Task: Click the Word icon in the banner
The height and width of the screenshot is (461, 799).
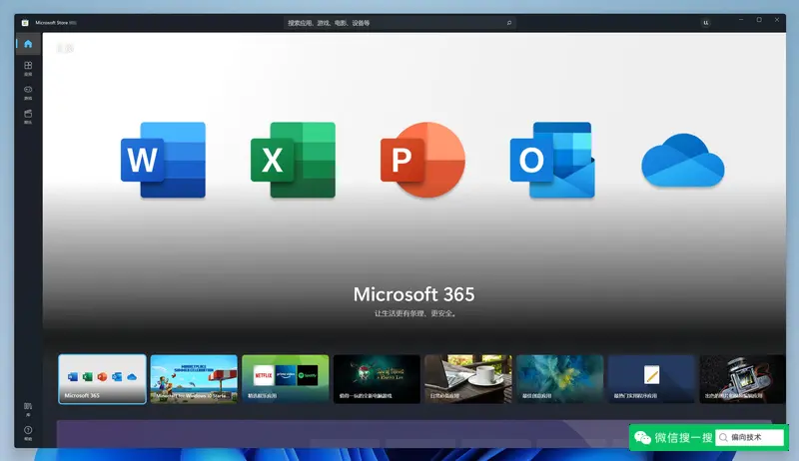Action: [163, 160]
